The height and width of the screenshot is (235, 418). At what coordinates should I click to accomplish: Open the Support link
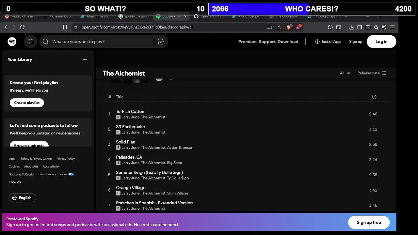(x=267, y=42)
